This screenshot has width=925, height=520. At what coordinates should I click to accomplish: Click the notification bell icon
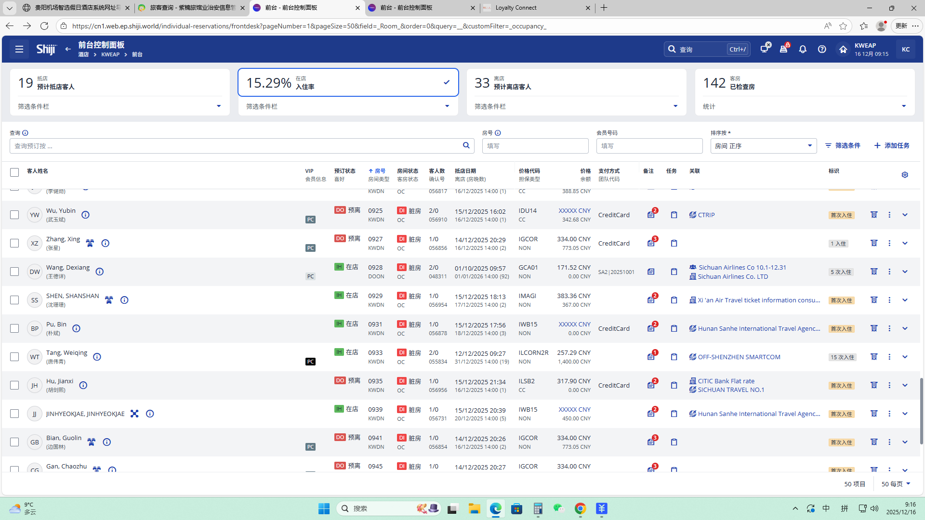pyautogui.click(x=803, y=49)
